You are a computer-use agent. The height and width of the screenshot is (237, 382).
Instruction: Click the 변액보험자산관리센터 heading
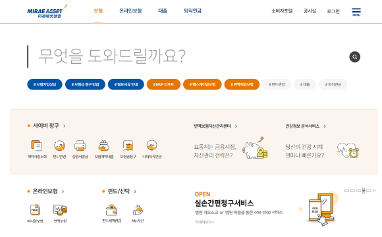coord(212,126)
